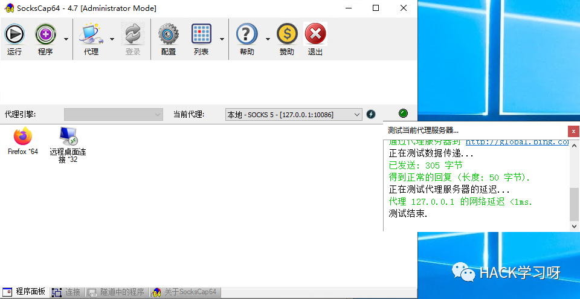
Task: Expand the arrow next to 列表
Action: (222, 39)
